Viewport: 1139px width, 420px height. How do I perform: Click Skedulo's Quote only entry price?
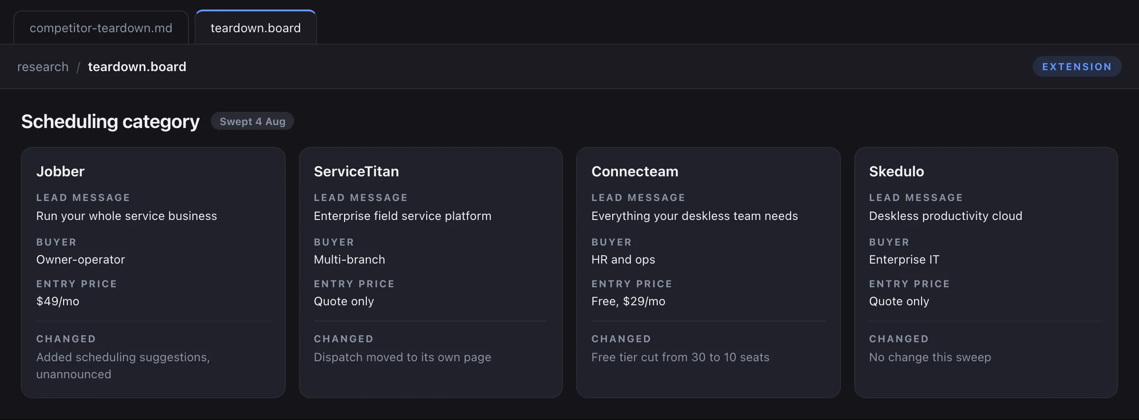[x=899, y=301]
